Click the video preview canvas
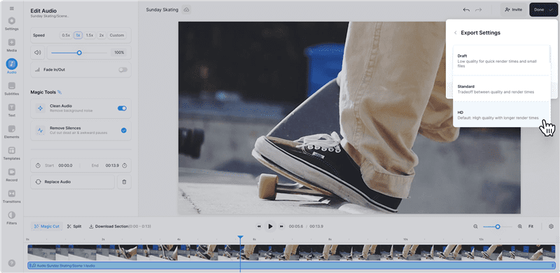Screen dimensions: 560x273 pos(349,117)
